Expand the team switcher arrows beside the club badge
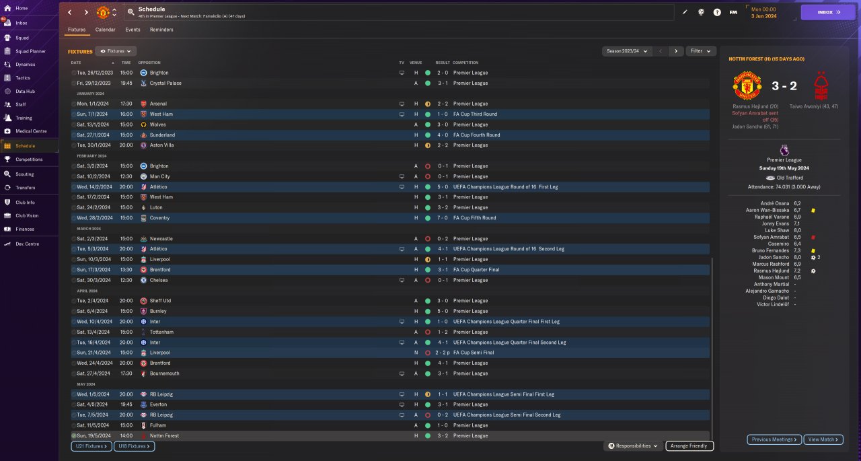The image size is (861, 461). [x=114, y=12]
